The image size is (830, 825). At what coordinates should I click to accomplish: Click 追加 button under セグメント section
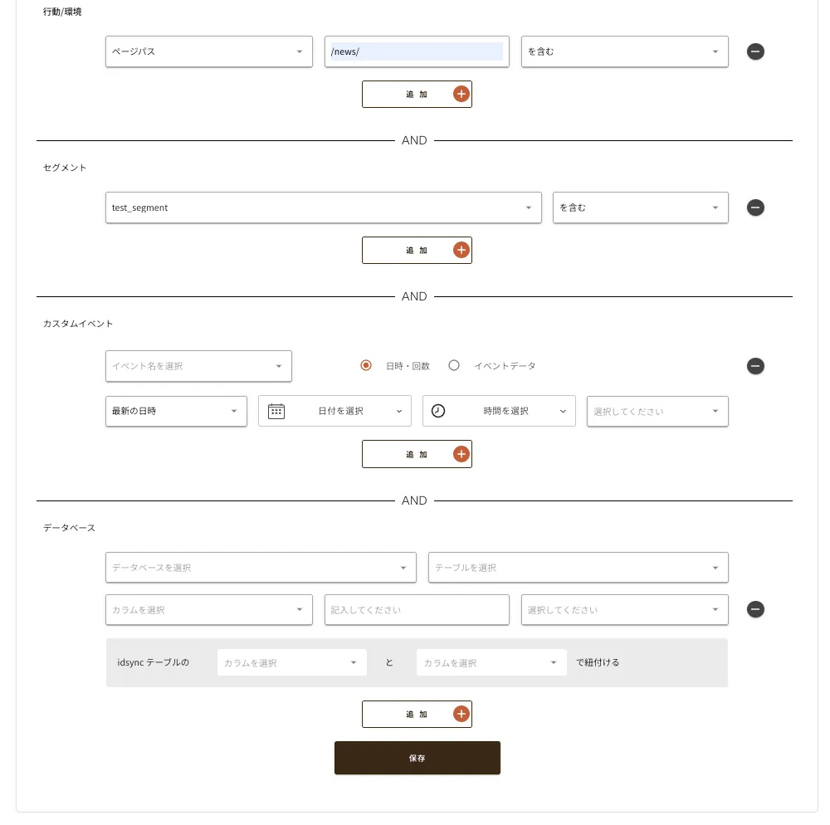(417, 250)
